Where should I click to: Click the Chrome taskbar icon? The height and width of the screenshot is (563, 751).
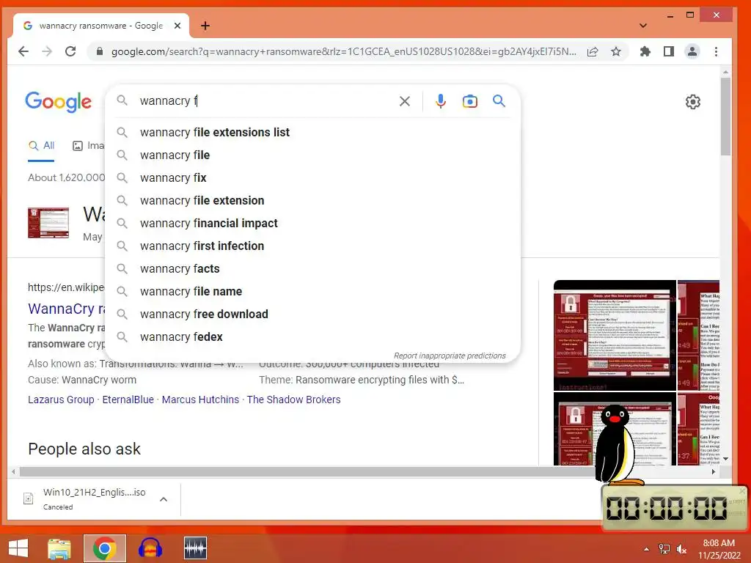pyautogui.click(x=104, y=548)
